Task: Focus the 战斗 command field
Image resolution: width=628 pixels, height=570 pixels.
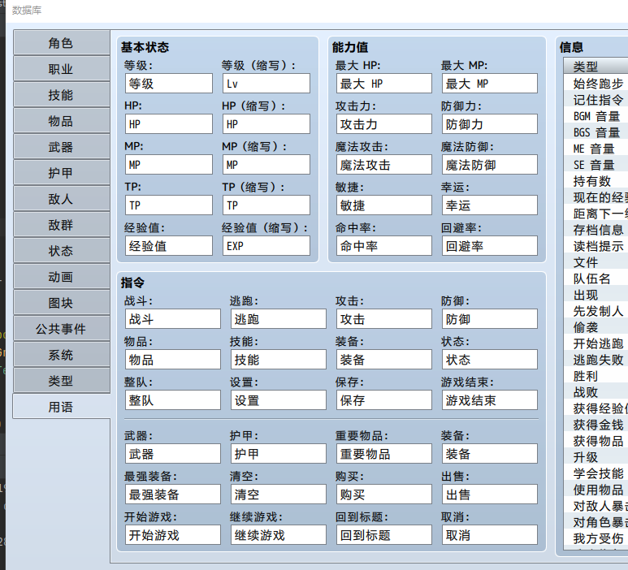Action: (x=172, y=319)
